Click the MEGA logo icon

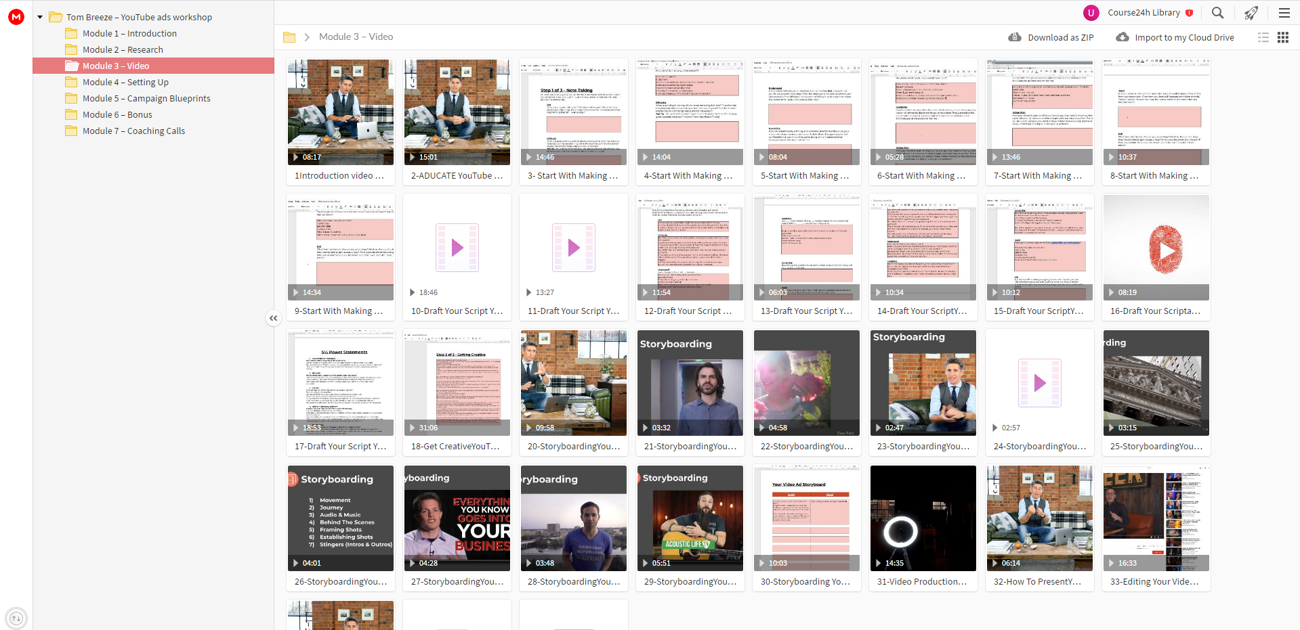pos(16,17)
